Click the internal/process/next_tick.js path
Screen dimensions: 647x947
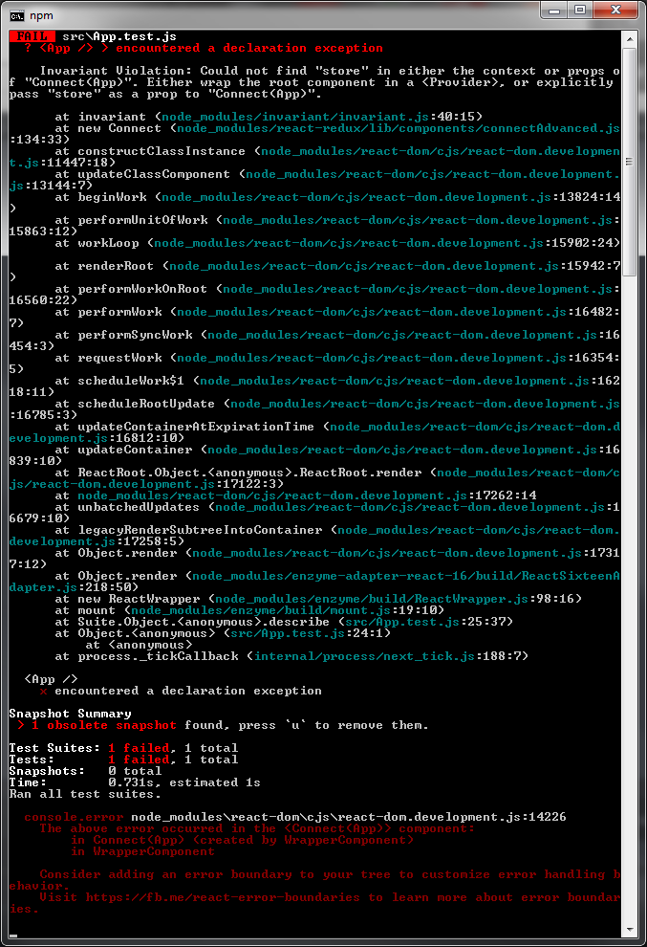tap(364, 656)
